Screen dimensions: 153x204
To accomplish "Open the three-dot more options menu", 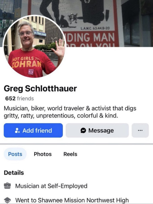I will pyautogui.click(x=140, y=130).
